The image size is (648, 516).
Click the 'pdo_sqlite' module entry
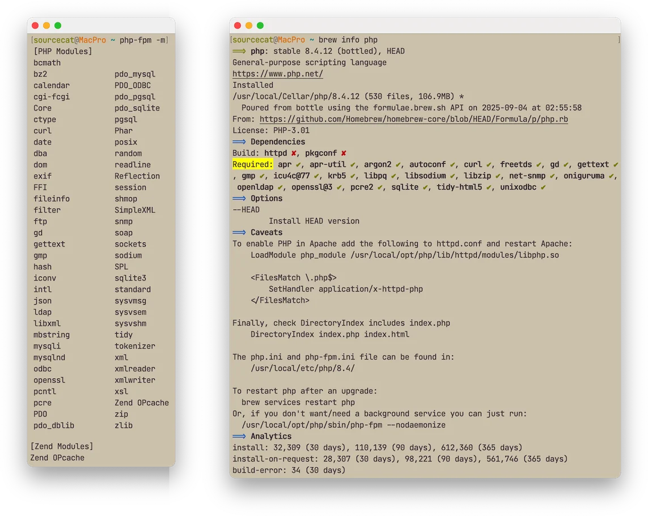pos(137,108)
